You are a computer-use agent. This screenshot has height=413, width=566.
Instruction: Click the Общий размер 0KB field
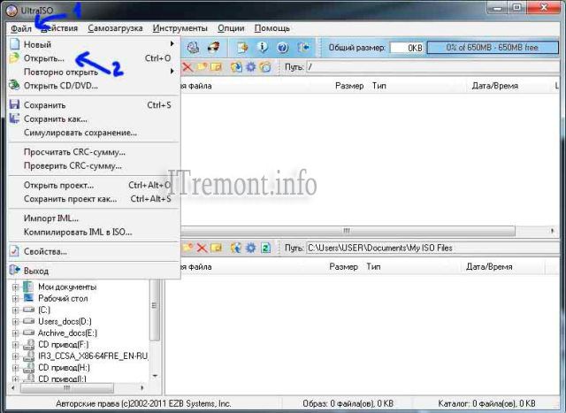click(x=407, y=48)
